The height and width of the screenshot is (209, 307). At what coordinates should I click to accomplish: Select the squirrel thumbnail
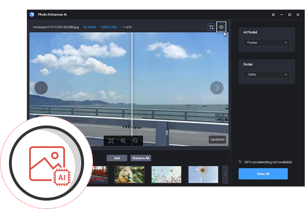129,174
